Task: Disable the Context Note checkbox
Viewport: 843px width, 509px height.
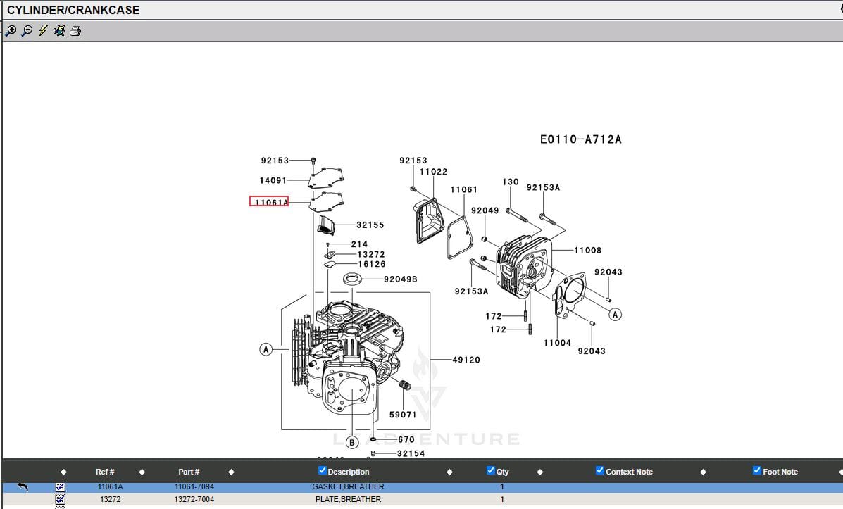Action: pos(600,470)
